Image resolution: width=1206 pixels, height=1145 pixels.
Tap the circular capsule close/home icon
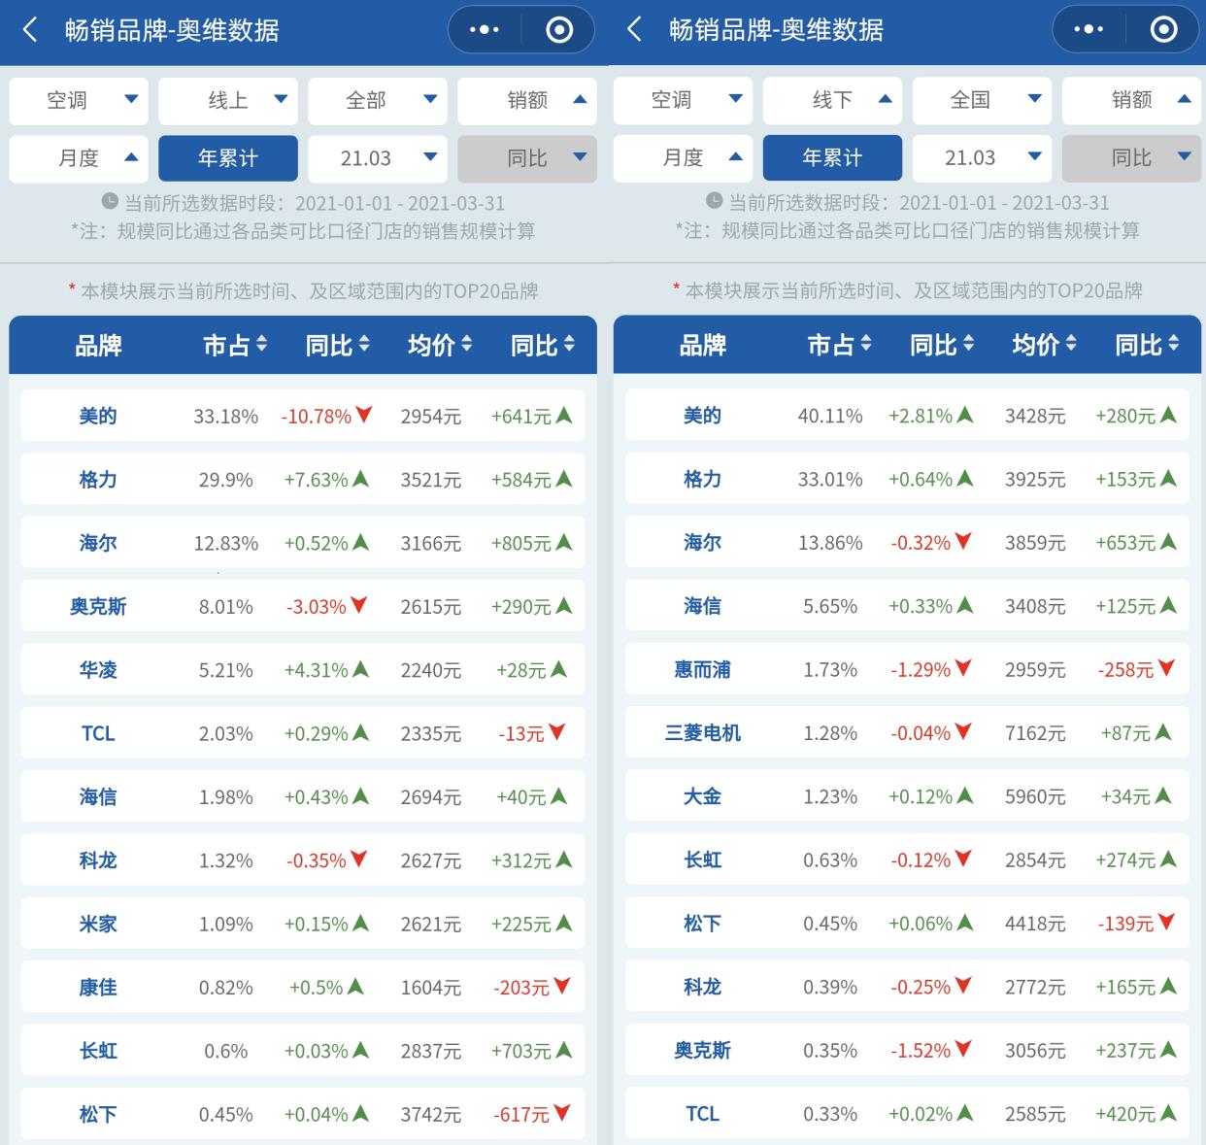coord(556,30)
